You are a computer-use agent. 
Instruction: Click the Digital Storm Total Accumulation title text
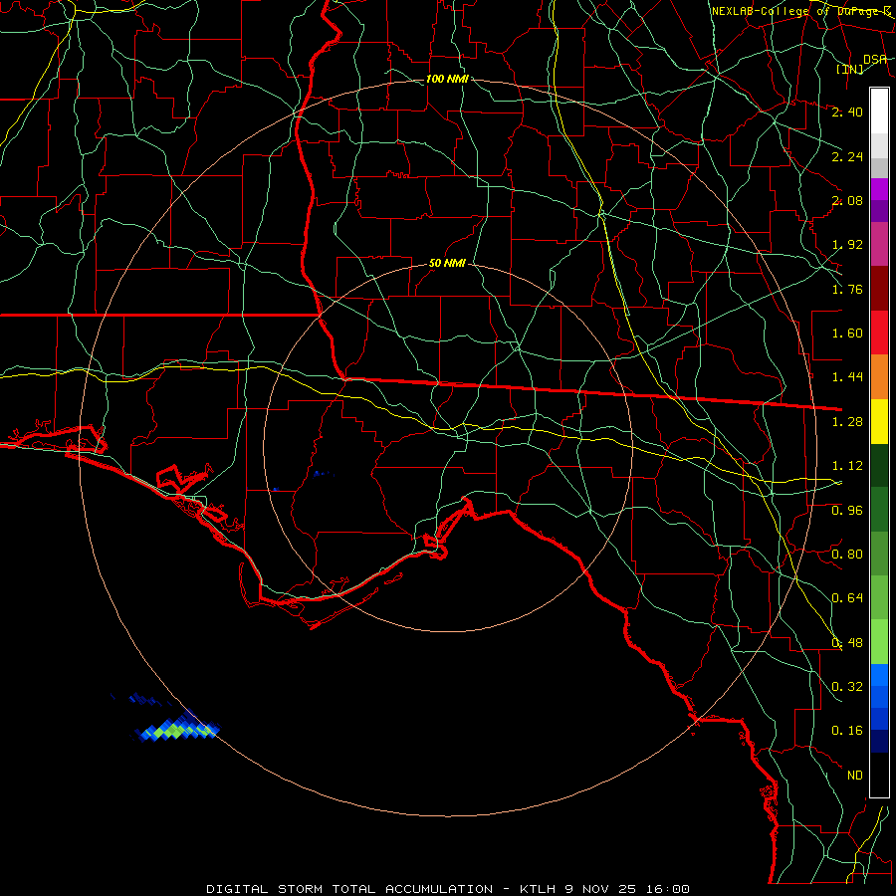point(349,889)
